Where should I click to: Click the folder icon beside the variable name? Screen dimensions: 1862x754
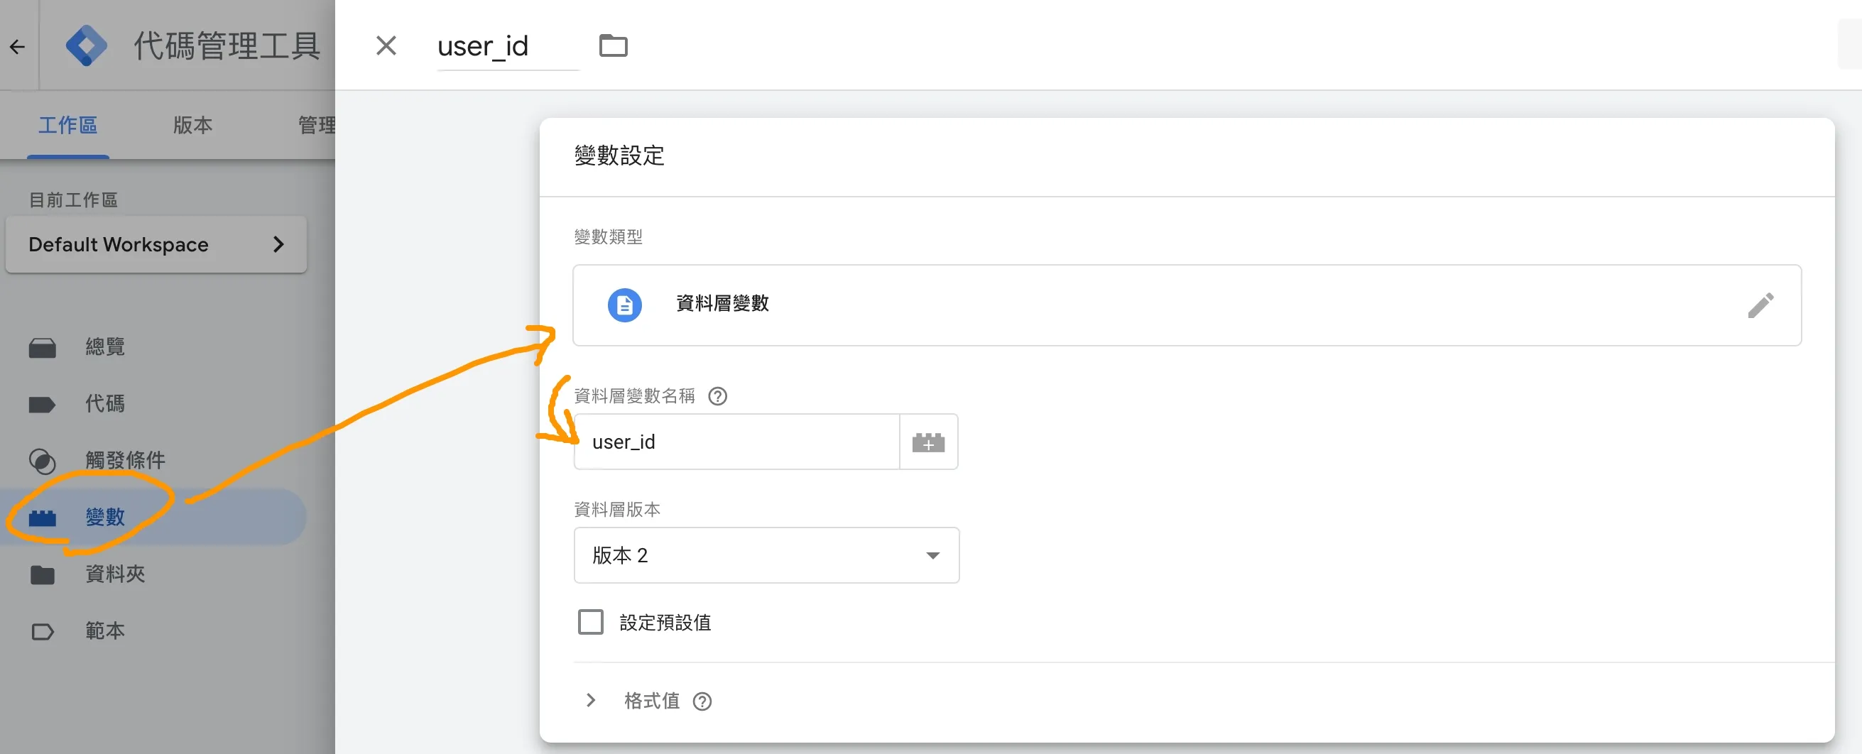(x=613, y=45)
